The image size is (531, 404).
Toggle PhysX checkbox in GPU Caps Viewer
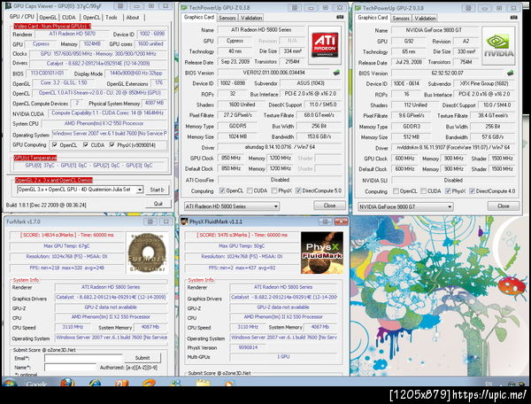(112, 145)
